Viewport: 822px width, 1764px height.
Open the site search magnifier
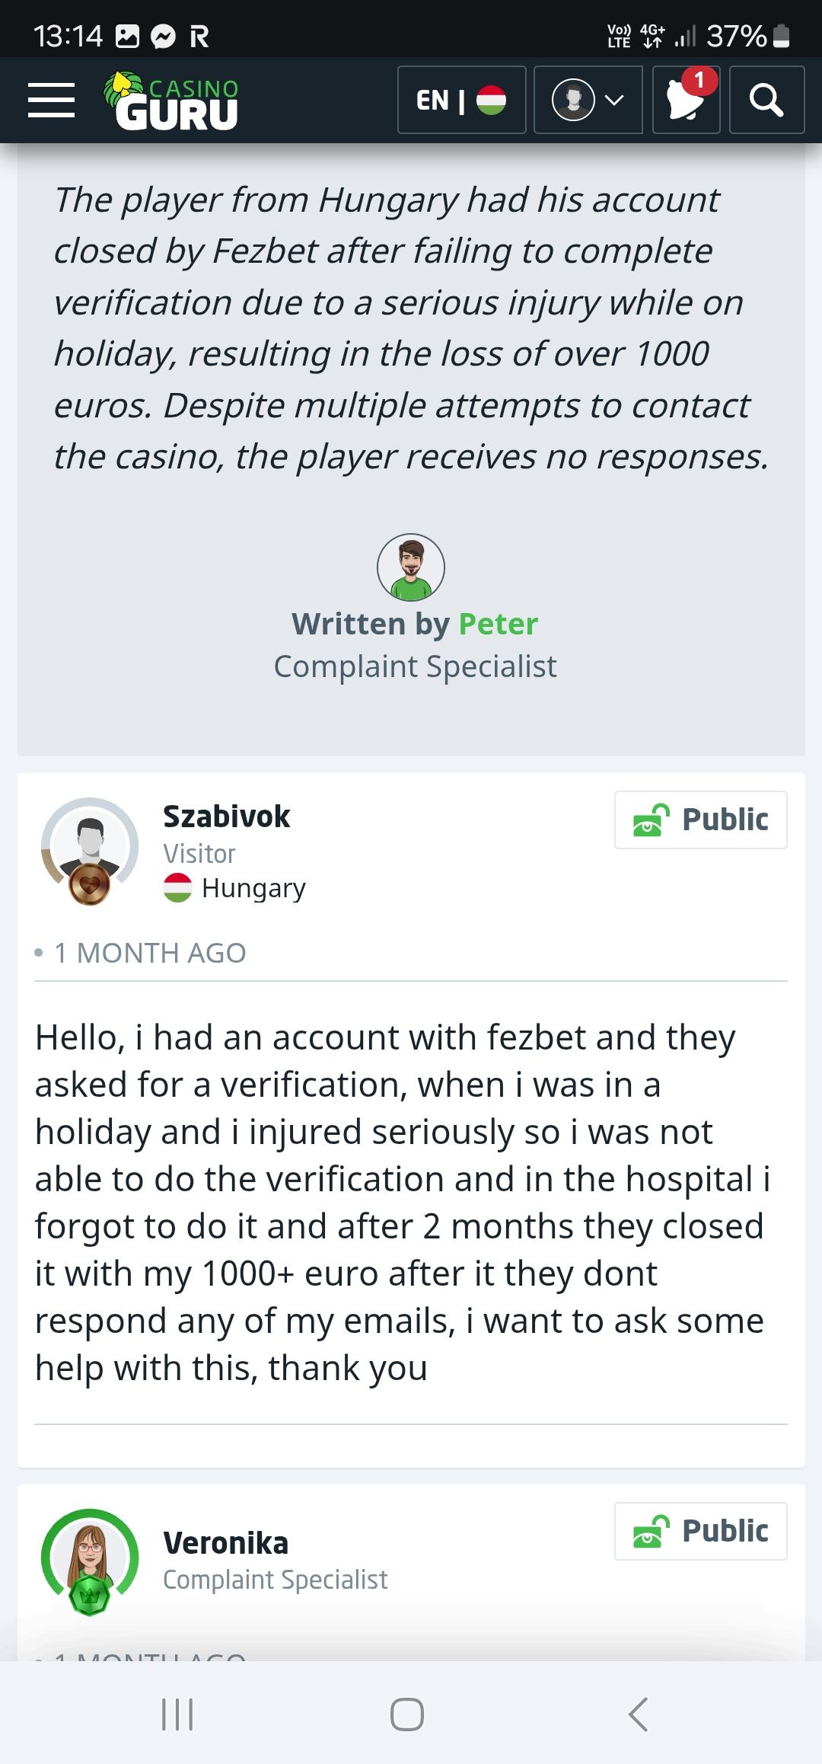click(x=766, y=100)
